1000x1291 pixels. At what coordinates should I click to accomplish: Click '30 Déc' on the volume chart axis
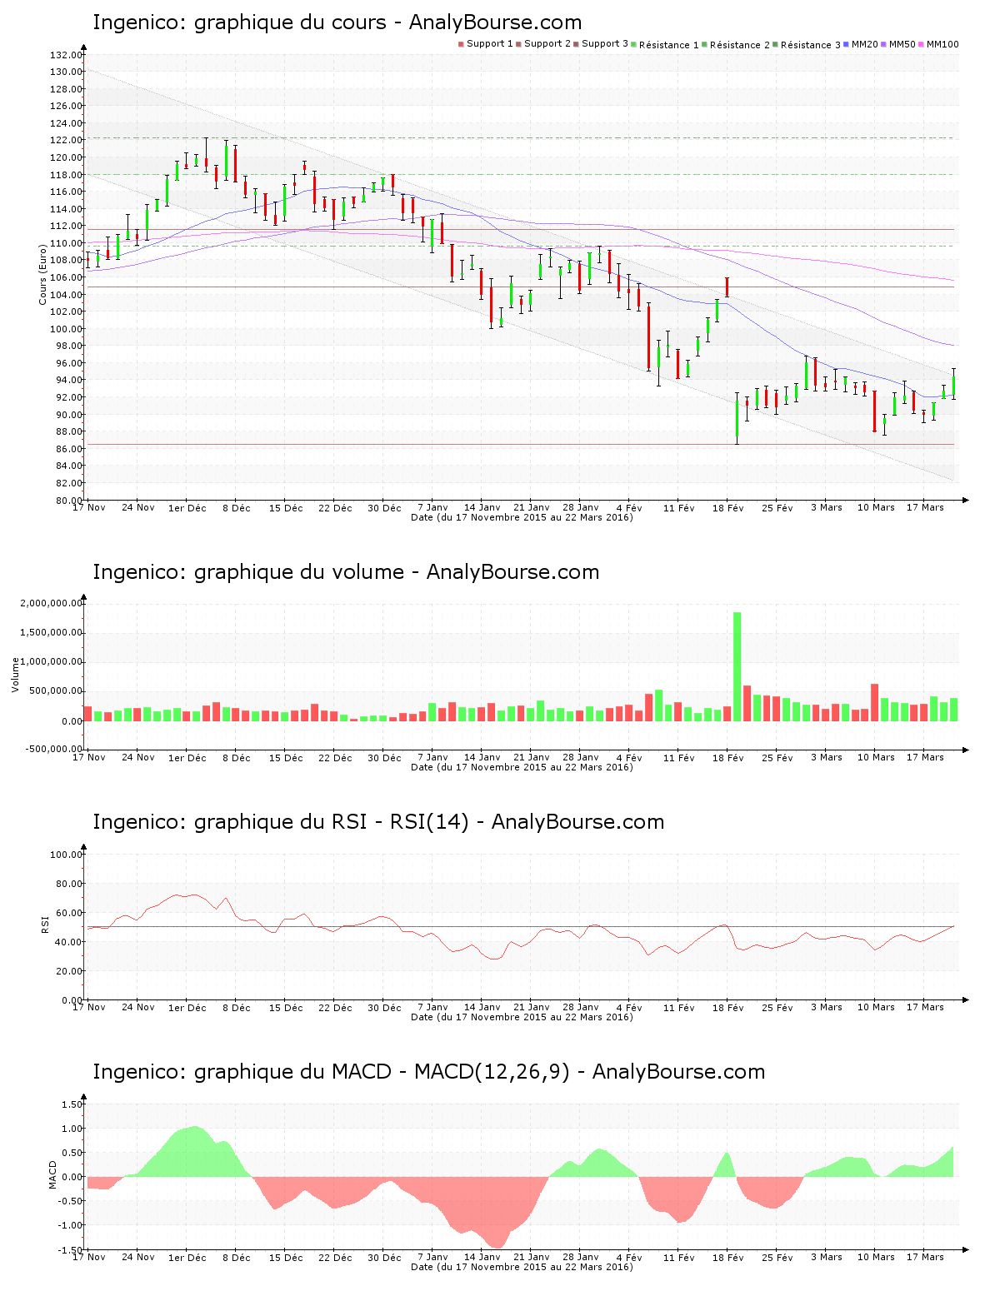385,757
